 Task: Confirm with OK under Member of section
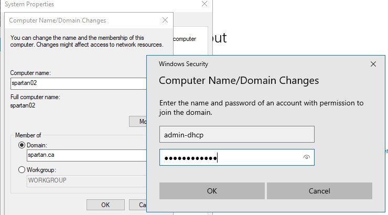coord(105,205)
